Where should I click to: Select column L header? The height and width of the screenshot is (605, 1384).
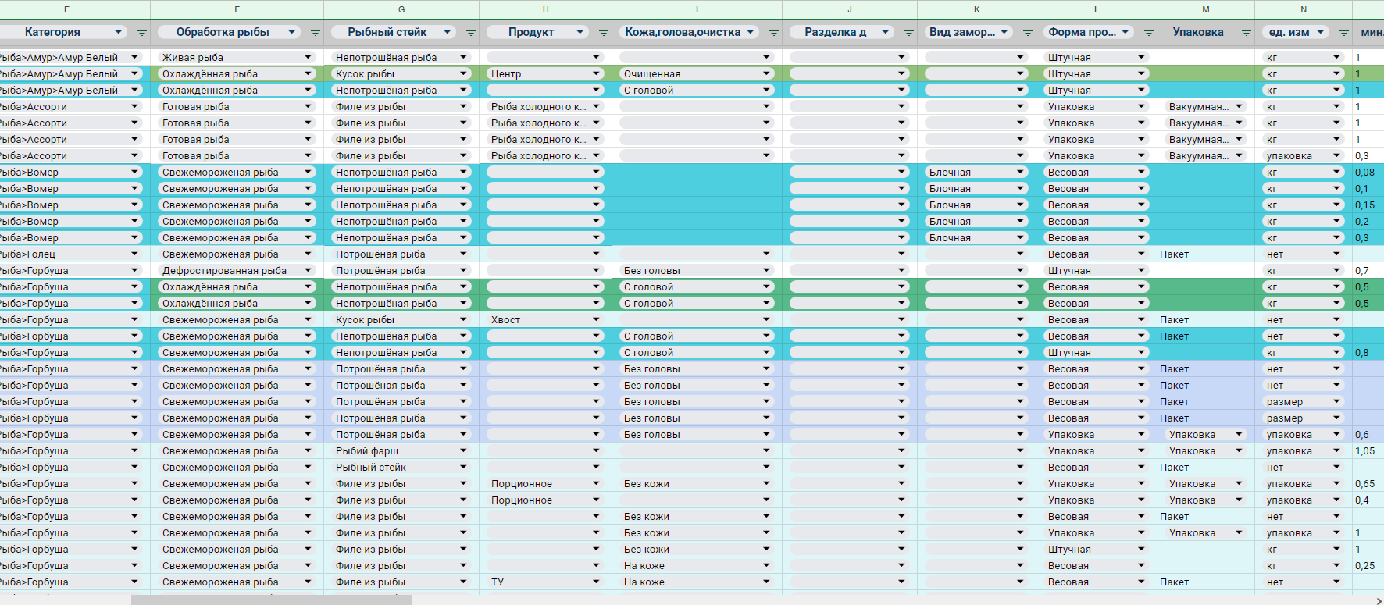pyautogui.click(x=1097, y=9)
